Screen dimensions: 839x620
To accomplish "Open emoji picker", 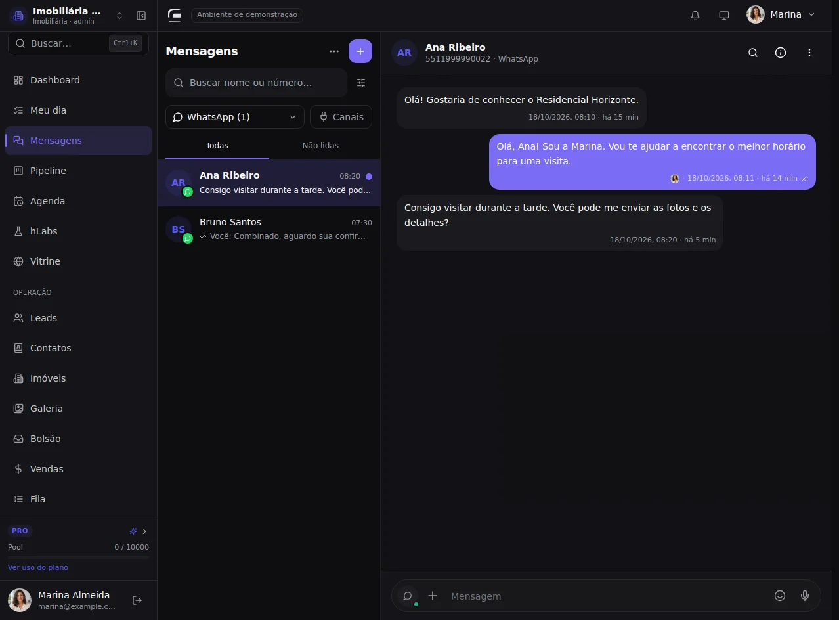I will pos(780,596).
